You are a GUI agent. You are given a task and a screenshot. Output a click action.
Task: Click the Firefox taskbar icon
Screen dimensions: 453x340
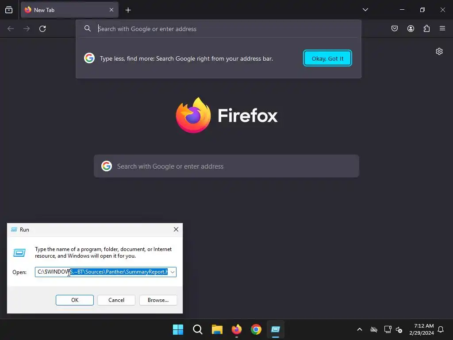[x=237, y=329]
